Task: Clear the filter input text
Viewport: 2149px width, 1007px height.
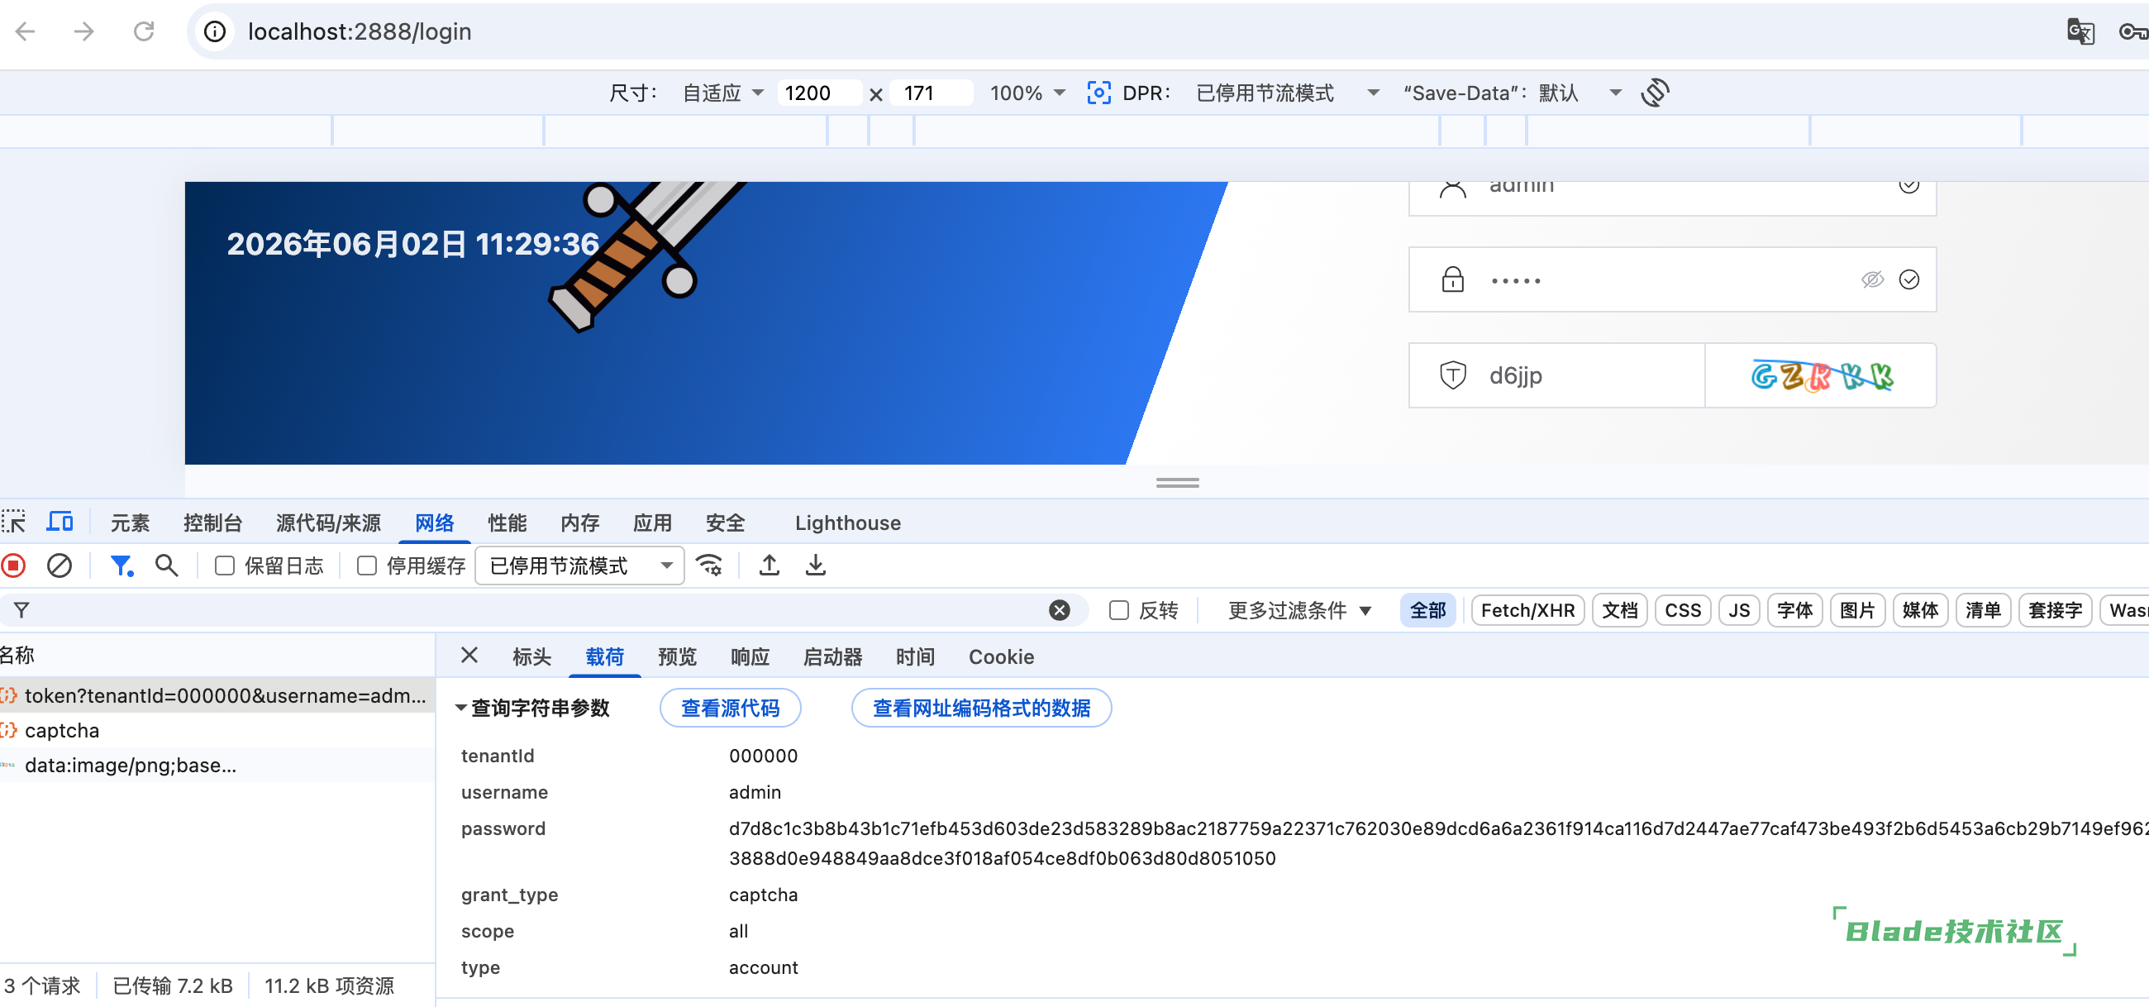Action: (1060, 611)
